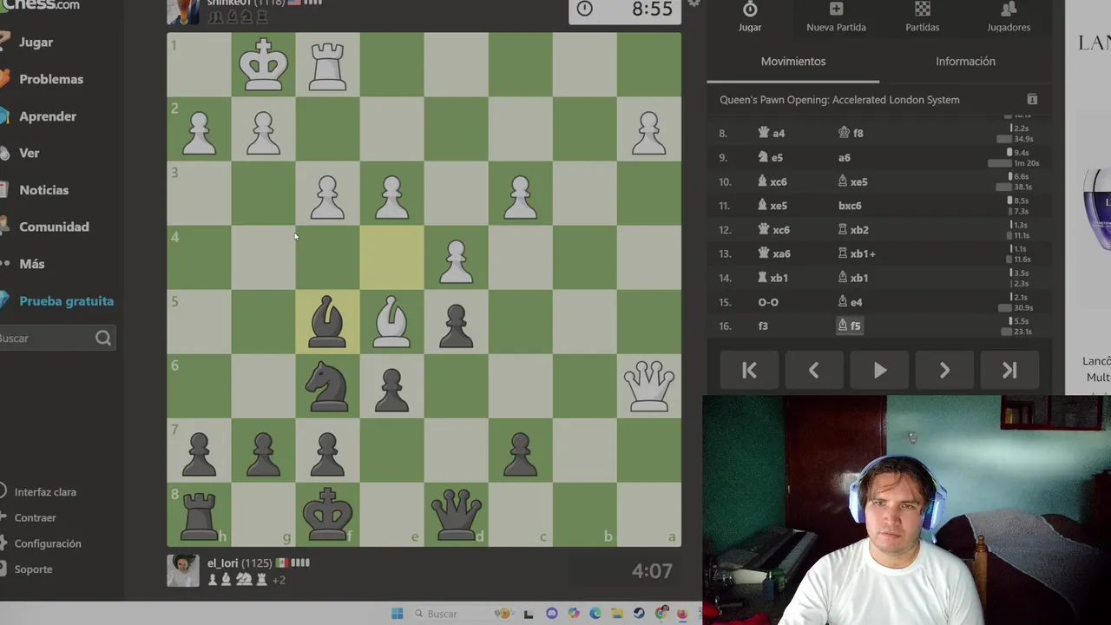Select the Jugadores tab
This screenshot has height=625, width=1111.
point(1009,16)
